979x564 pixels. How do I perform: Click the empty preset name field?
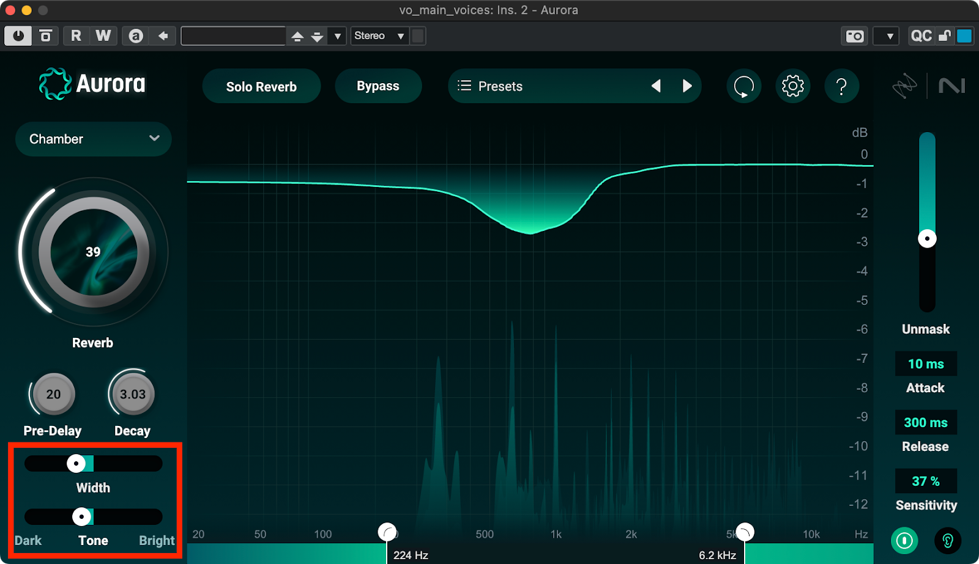[x=233, y=36]
